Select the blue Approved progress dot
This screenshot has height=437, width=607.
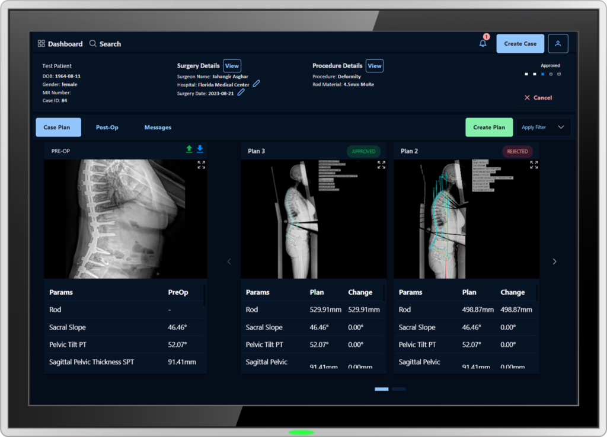pyautogui.click(x=543, y=74)
